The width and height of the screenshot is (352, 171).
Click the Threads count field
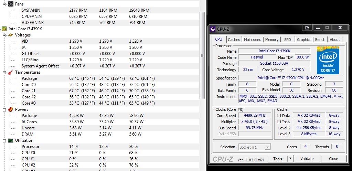pyautogui.click(x=337, y=147)
